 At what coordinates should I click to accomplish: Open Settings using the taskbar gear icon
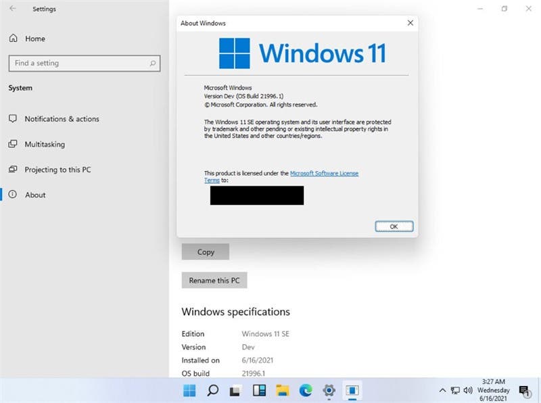[x=329, y=391]
